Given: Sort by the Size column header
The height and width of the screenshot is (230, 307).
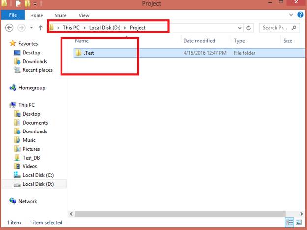Looking at the screenshot, I should point(288,41).
